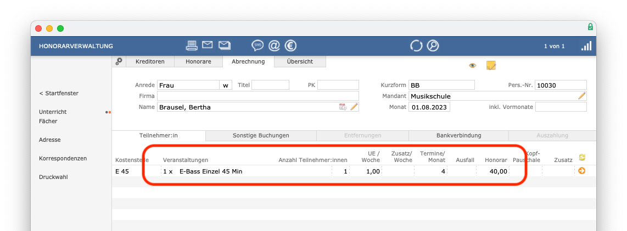
Task: Go back via < Startfenster link
Action: (x=59, y=94)
